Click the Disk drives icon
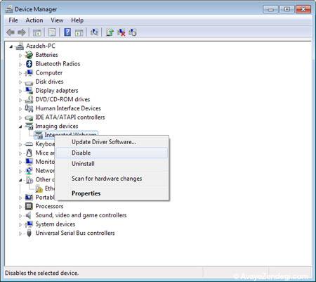Image resolution: width=316 pixels, height=282 pixels. coord(29,82)
